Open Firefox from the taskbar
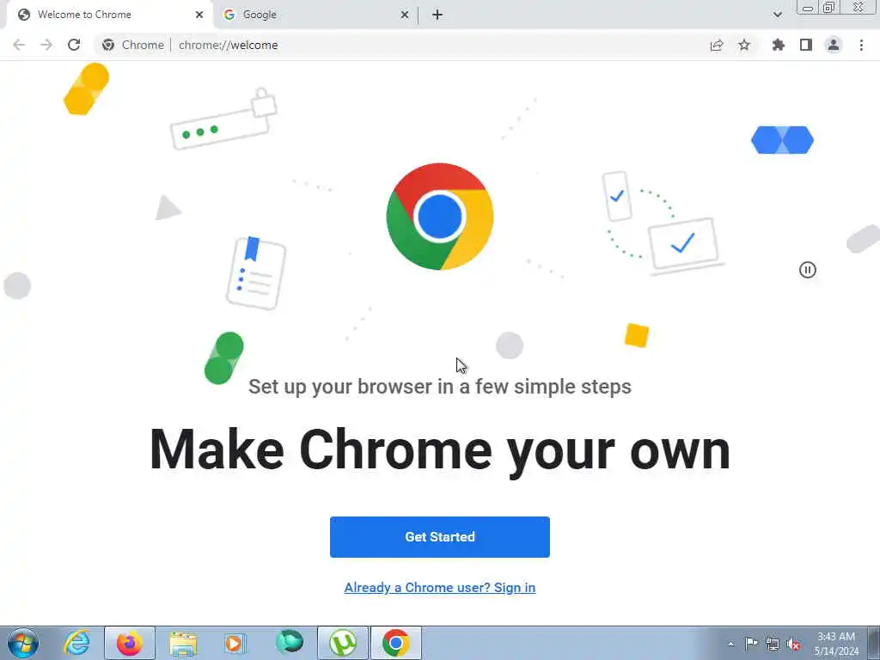This screenshot has height=660, width=880. coord(129,643)
